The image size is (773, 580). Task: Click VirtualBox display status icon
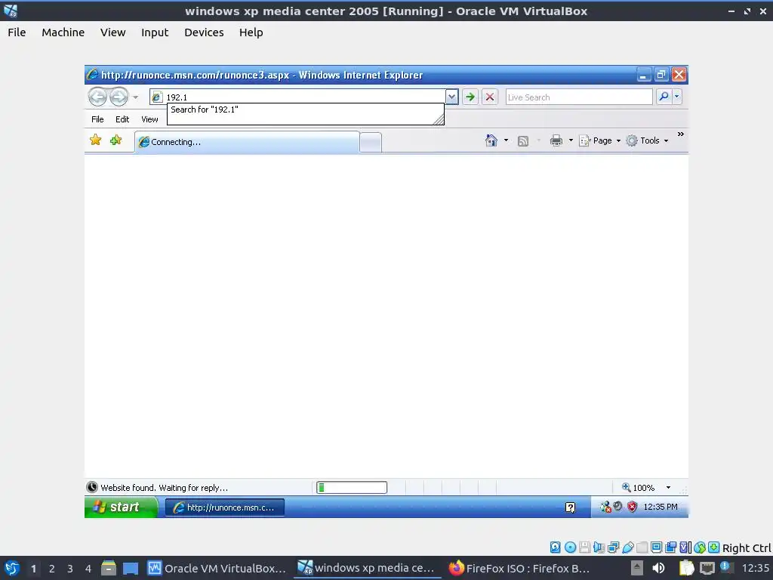[657, 548]
